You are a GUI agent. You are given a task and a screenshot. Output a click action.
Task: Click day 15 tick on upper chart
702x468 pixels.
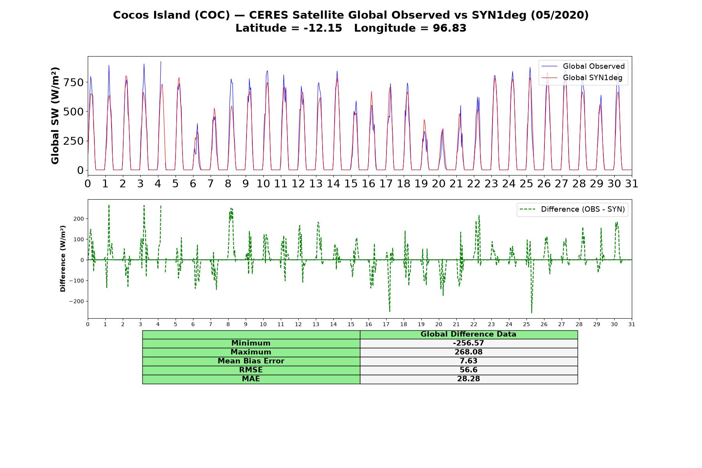(x=351, y=183)
